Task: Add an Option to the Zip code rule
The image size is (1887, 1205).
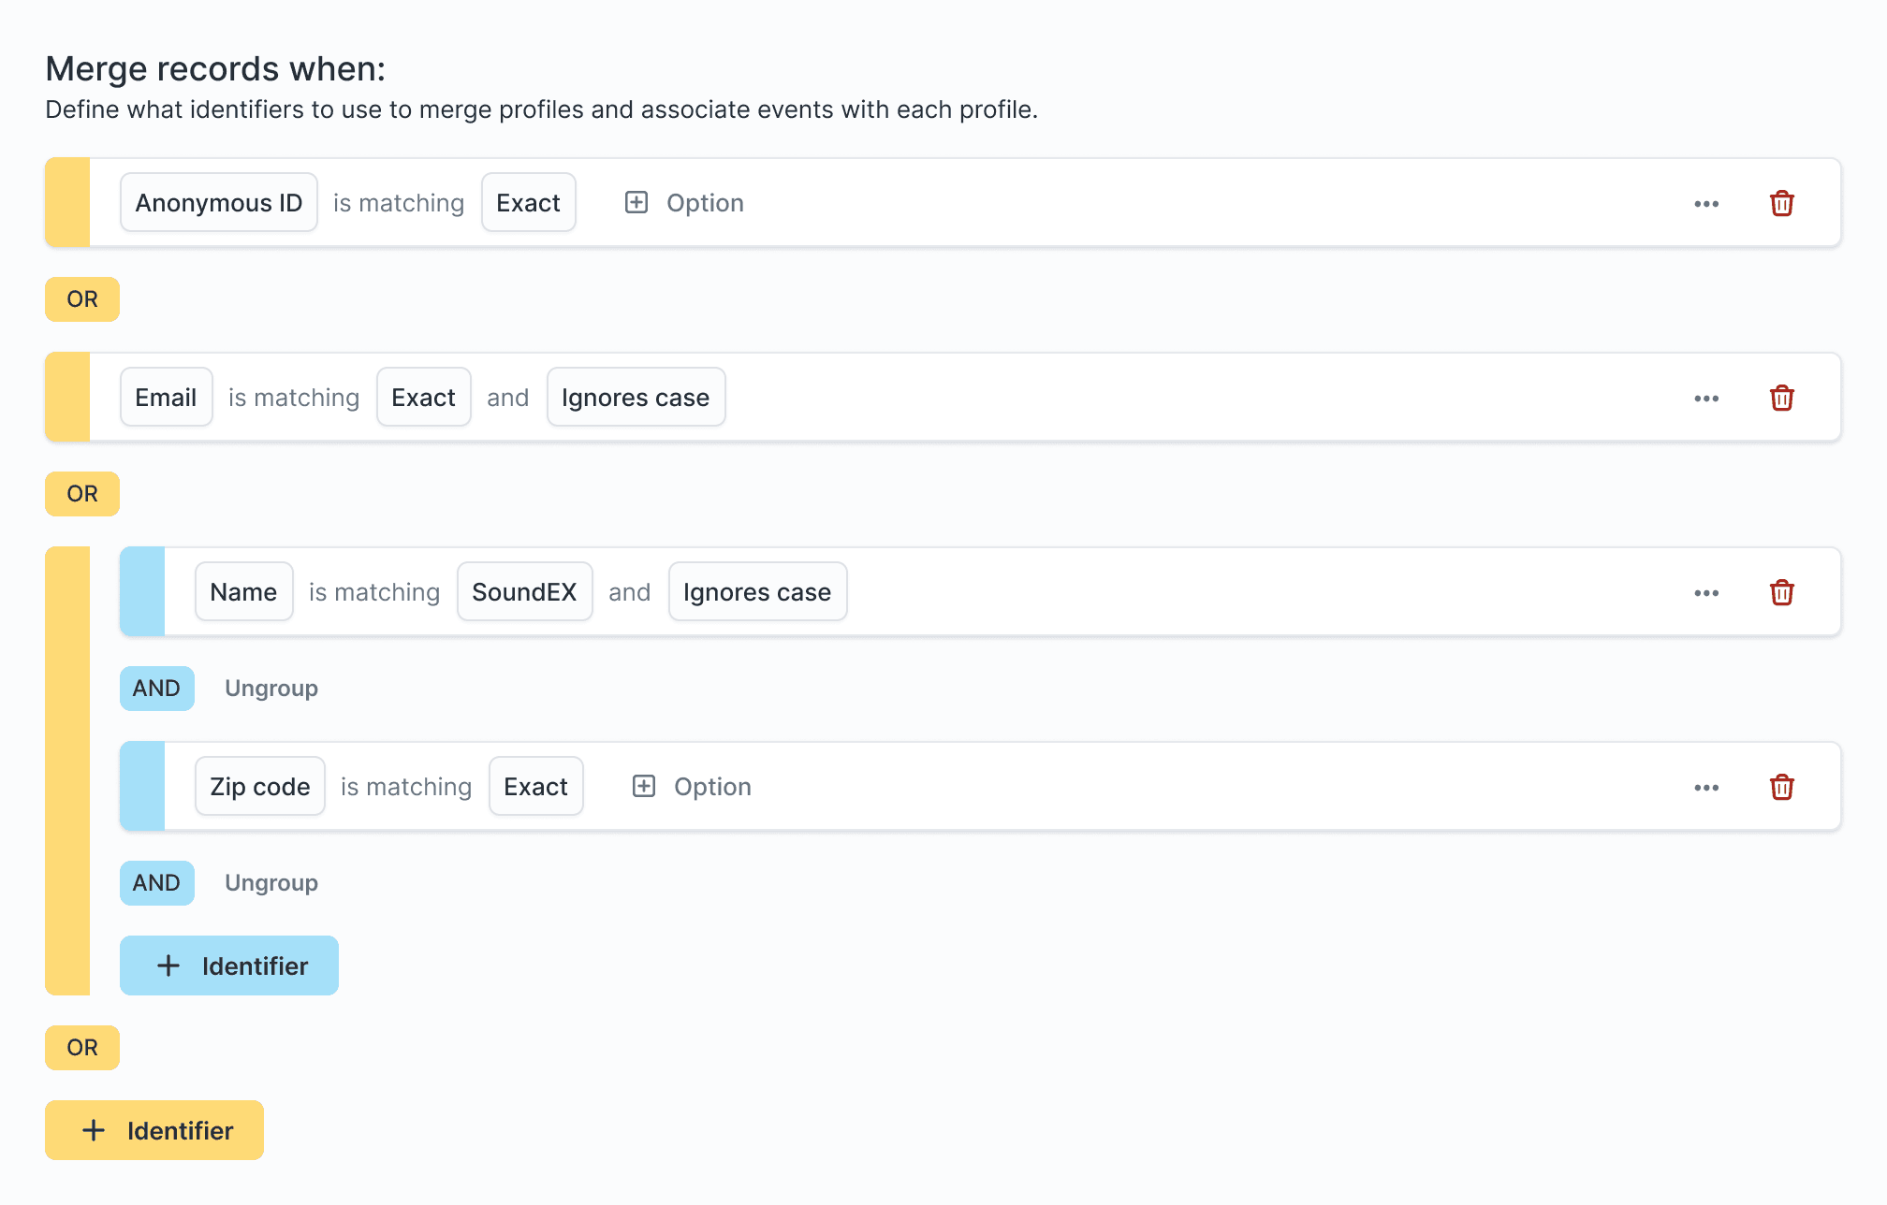Action: pos(691,786)
